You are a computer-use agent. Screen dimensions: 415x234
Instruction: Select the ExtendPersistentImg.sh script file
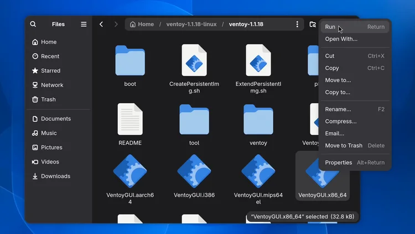(258, 60)
